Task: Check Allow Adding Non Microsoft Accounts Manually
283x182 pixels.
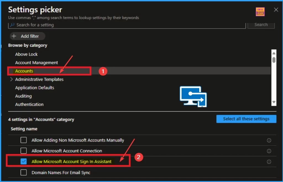Action: [x=24, y=140]
